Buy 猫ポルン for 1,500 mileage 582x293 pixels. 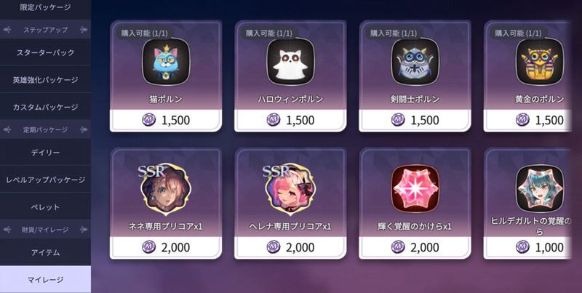(x=166, y=120)
